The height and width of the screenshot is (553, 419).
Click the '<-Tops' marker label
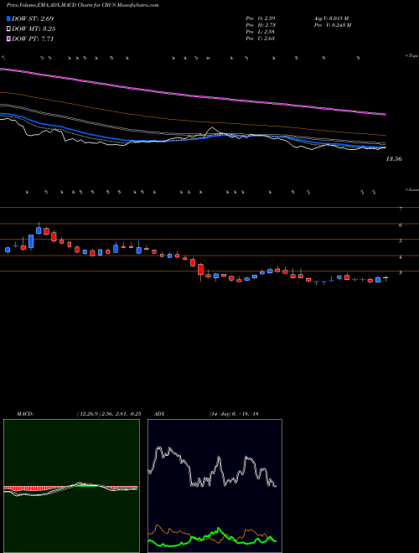point(411,56)
